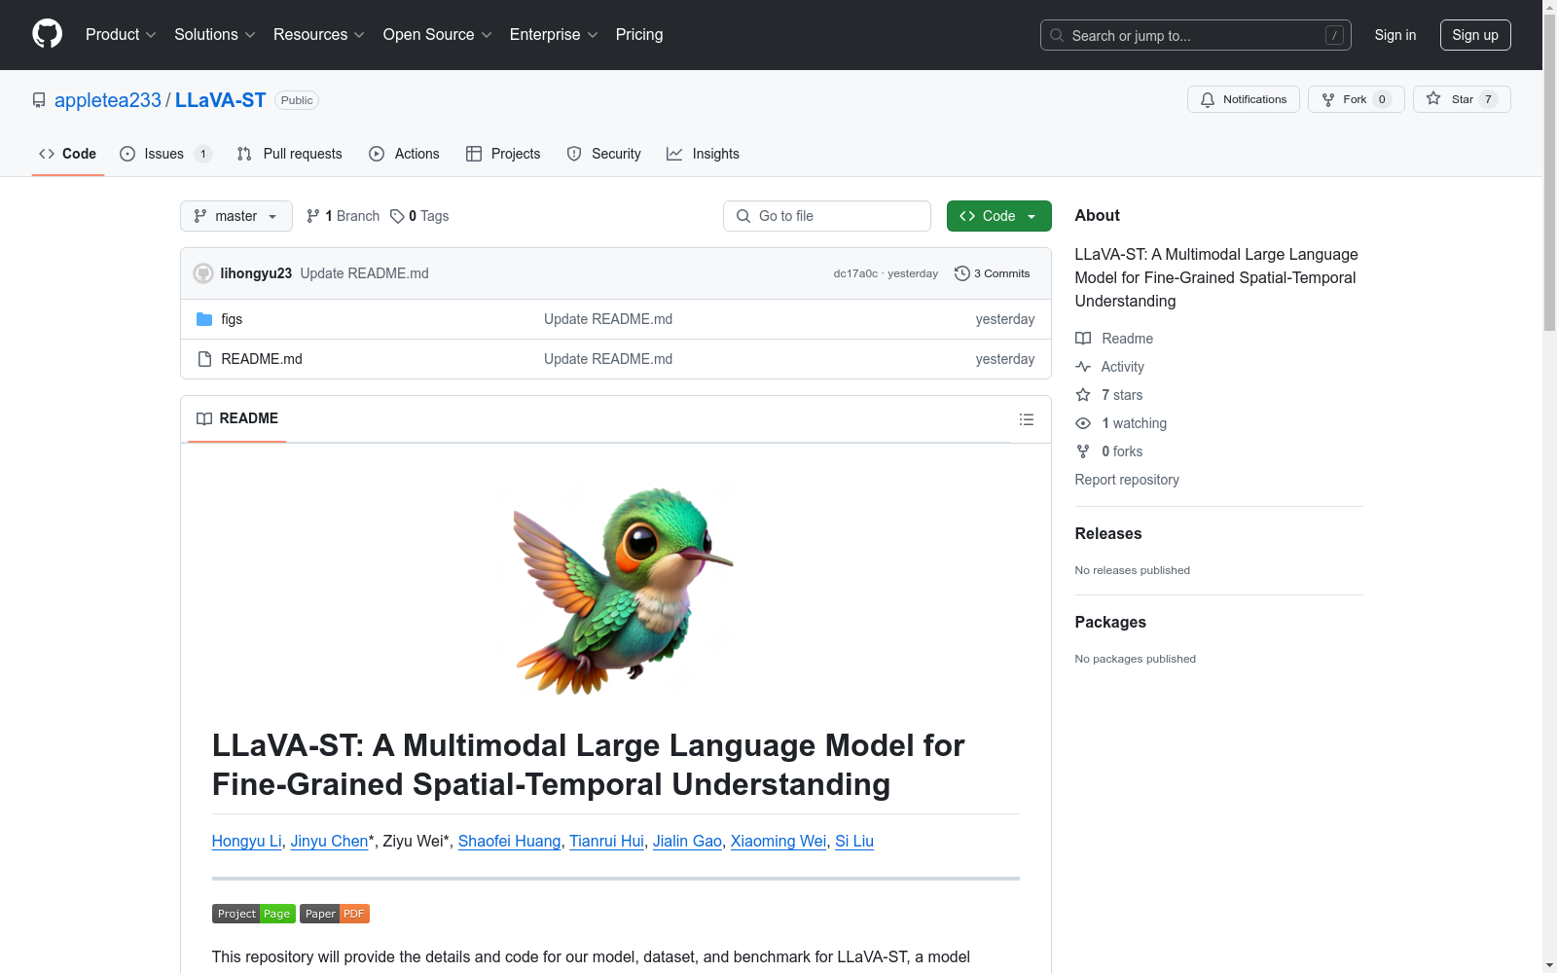The image size is (1557, 973).
Task: Click the Go to file search field
Action: coord(827,216)
